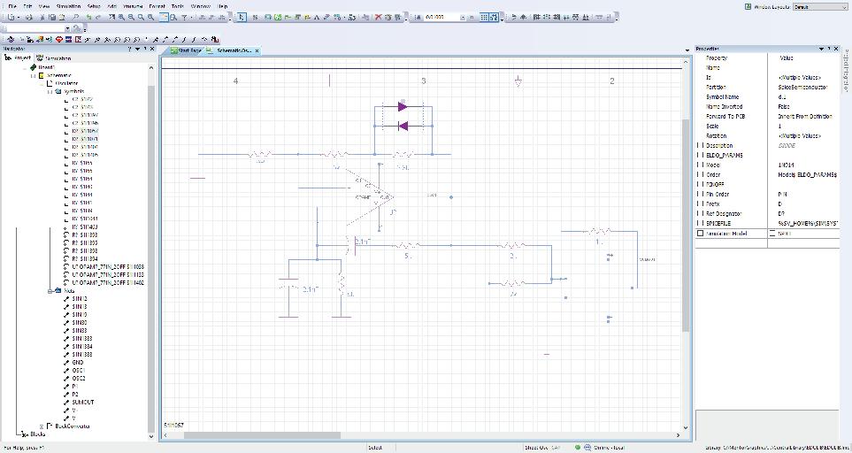
Task: Click the red X Delete icon
Action: point(378,17)
